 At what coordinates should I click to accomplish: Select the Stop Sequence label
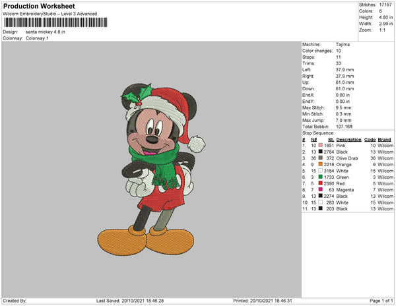point(318,133)
